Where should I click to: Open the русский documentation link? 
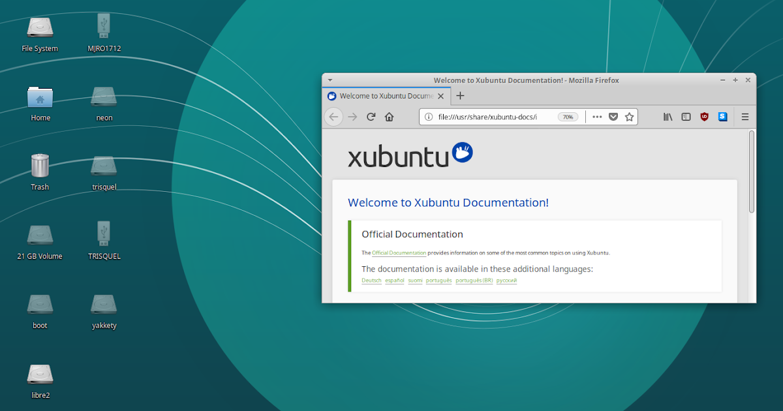coord(506,281)
